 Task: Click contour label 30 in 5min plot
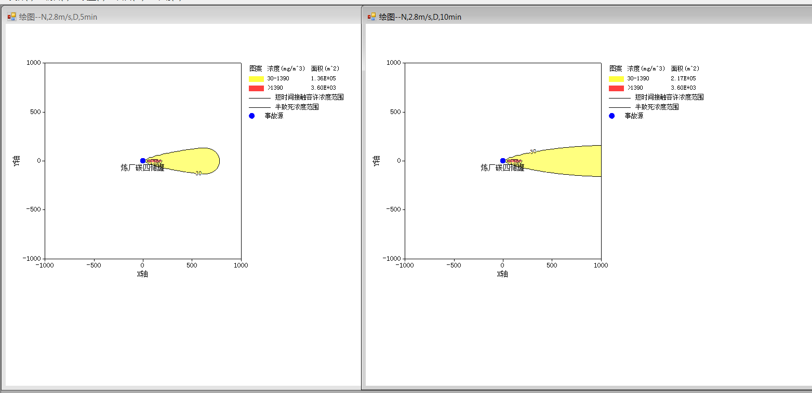pyautogui.click(x=198, y=173)
